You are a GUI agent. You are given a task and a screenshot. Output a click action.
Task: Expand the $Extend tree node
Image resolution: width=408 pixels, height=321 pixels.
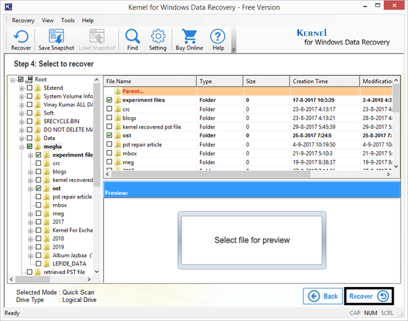tap(22, 89)
